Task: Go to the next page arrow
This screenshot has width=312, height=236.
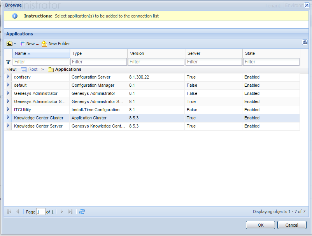Action: (x=62, y=212)
